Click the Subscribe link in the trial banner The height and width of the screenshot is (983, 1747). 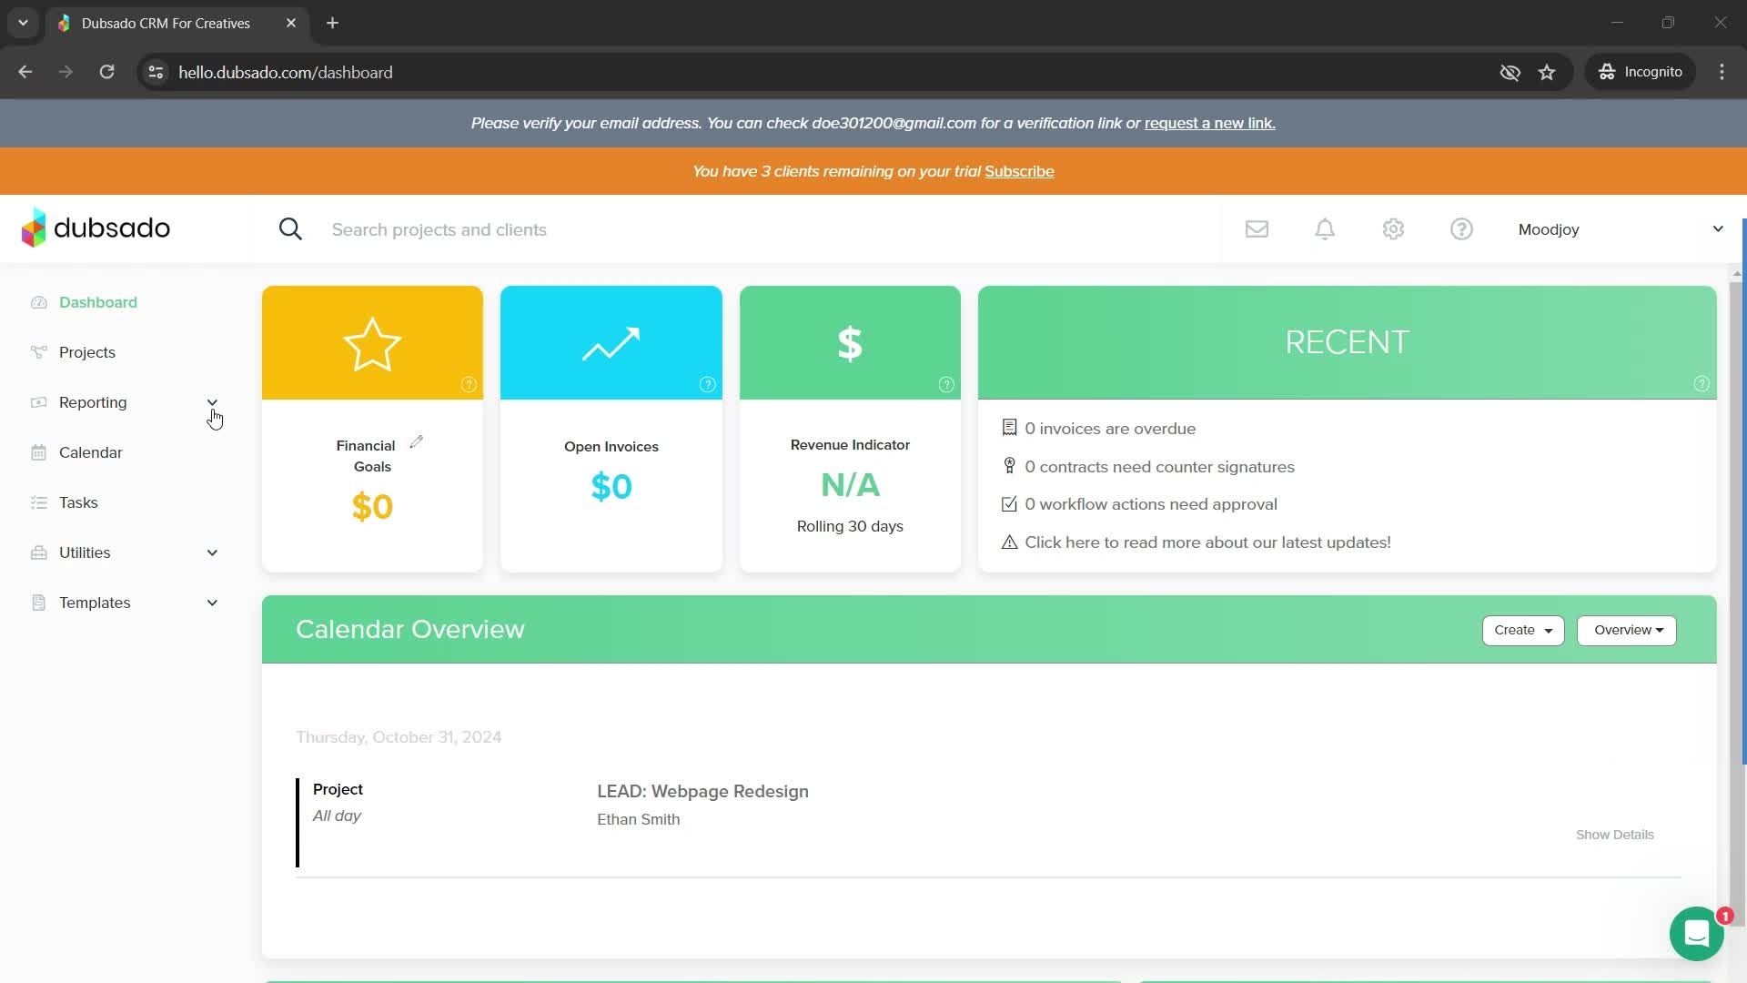(x=1019, y=171)
